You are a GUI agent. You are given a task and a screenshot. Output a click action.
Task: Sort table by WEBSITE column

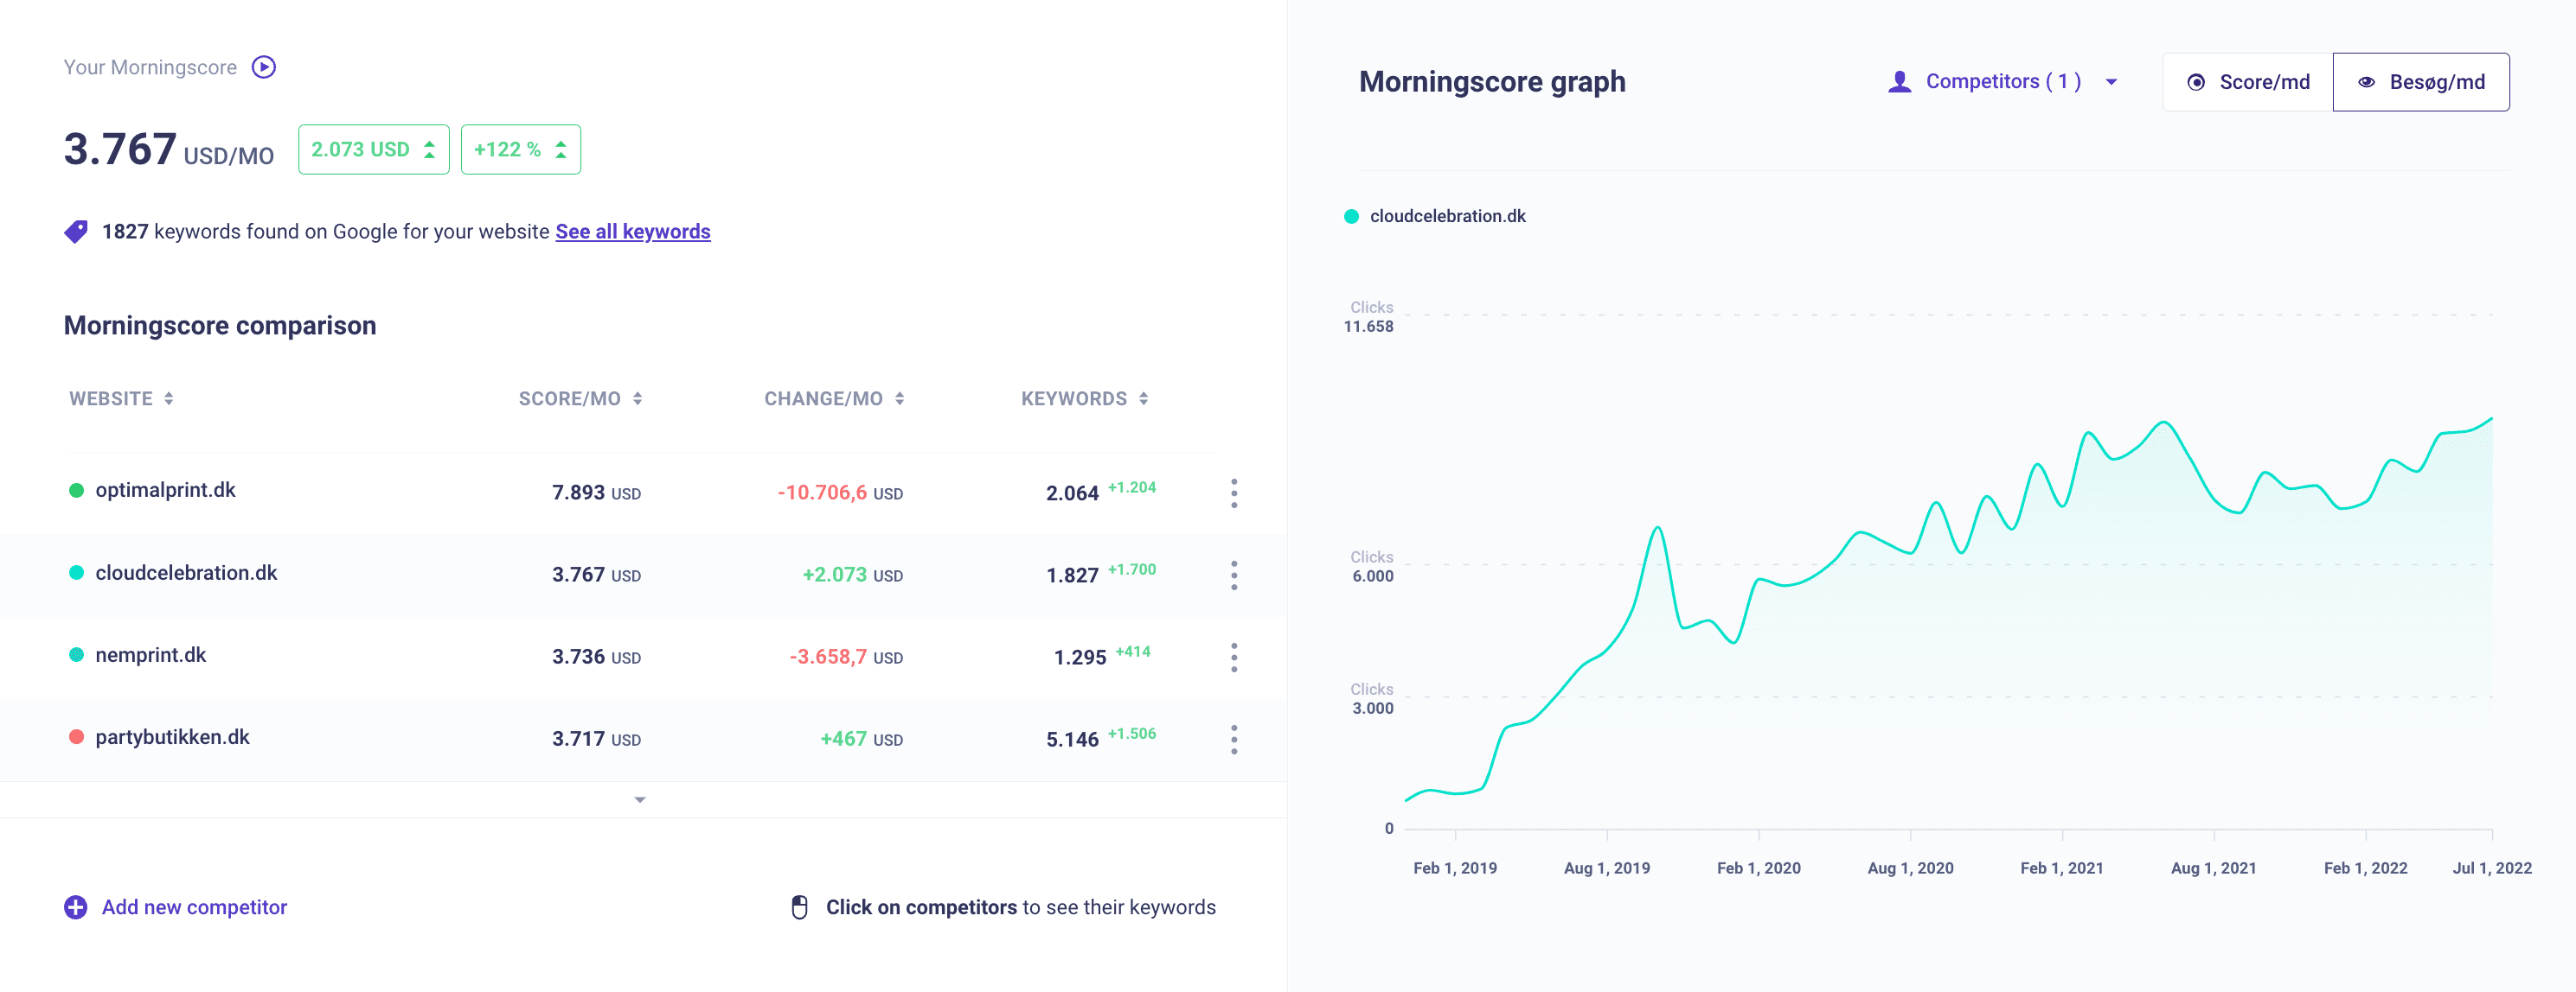pos(121,398)
